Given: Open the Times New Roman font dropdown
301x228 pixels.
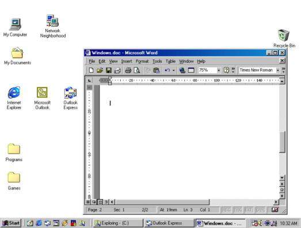Looking at the screenshot, I should [x=277, y=70].
